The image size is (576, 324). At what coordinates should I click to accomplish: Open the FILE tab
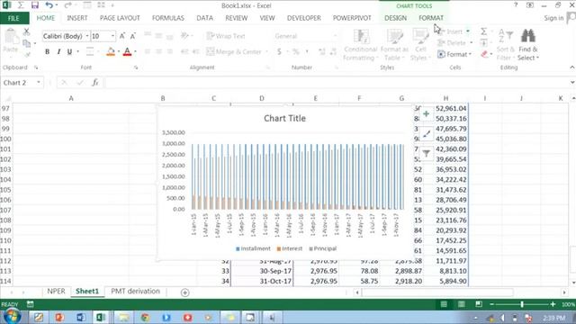[x=13, y=18]
